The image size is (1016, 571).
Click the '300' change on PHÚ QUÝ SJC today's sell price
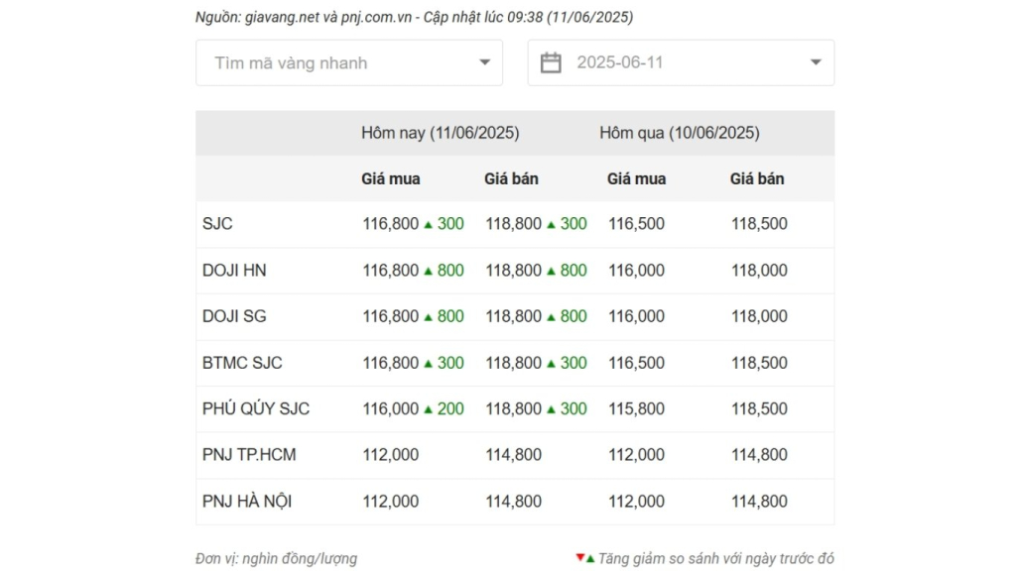(x=573, y=409)
